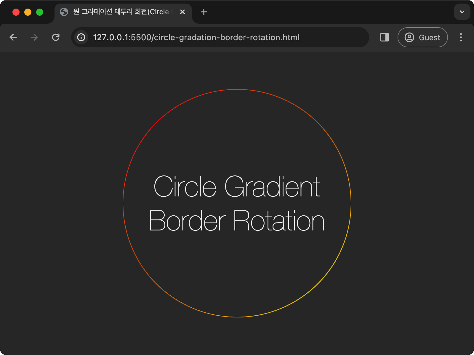
Task: Click the reload page button
Action: coord(56,37)
